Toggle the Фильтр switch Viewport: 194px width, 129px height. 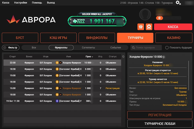click(5, 48)
